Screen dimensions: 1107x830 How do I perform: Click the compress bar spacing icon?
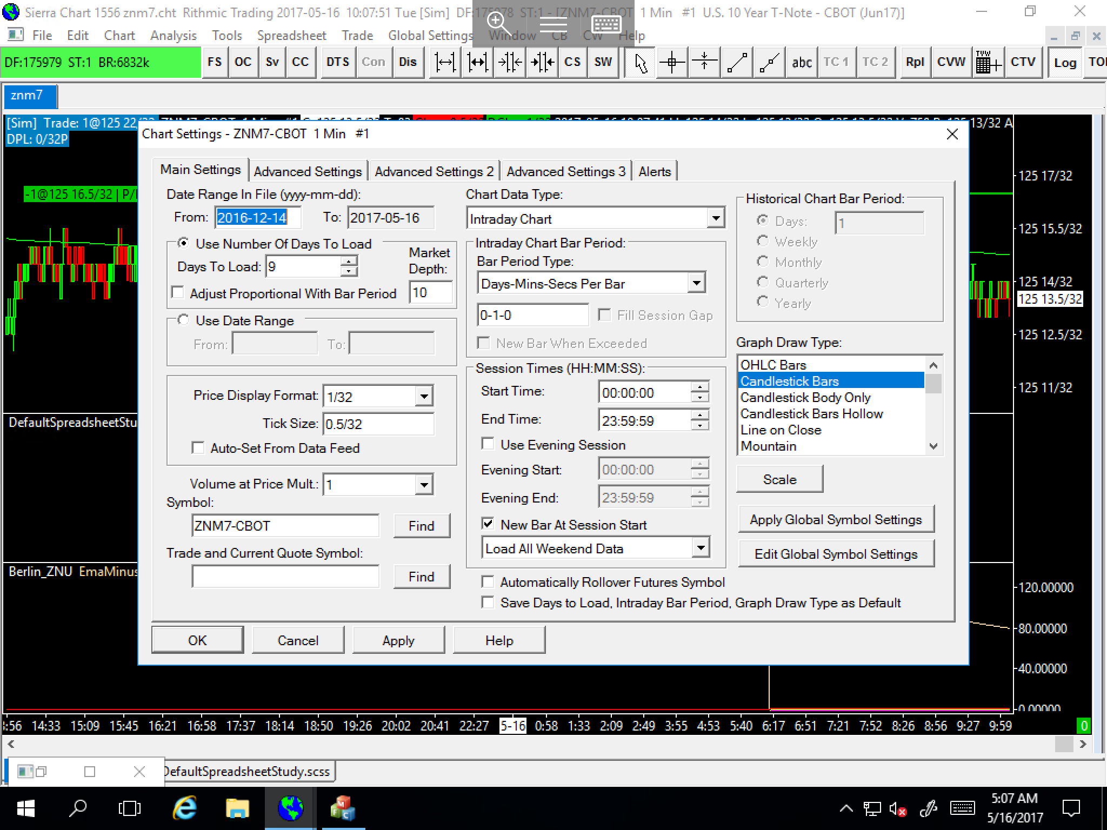(x=510, y=62)
